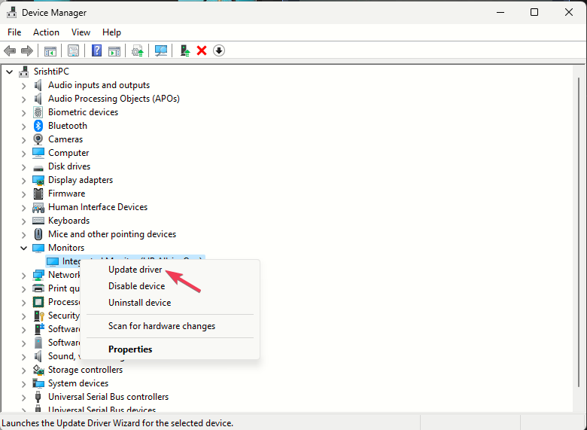Click the Show/Hide Console Tree toolbar icon
Viewport: 587px width, 430px height.
point(50,50)
